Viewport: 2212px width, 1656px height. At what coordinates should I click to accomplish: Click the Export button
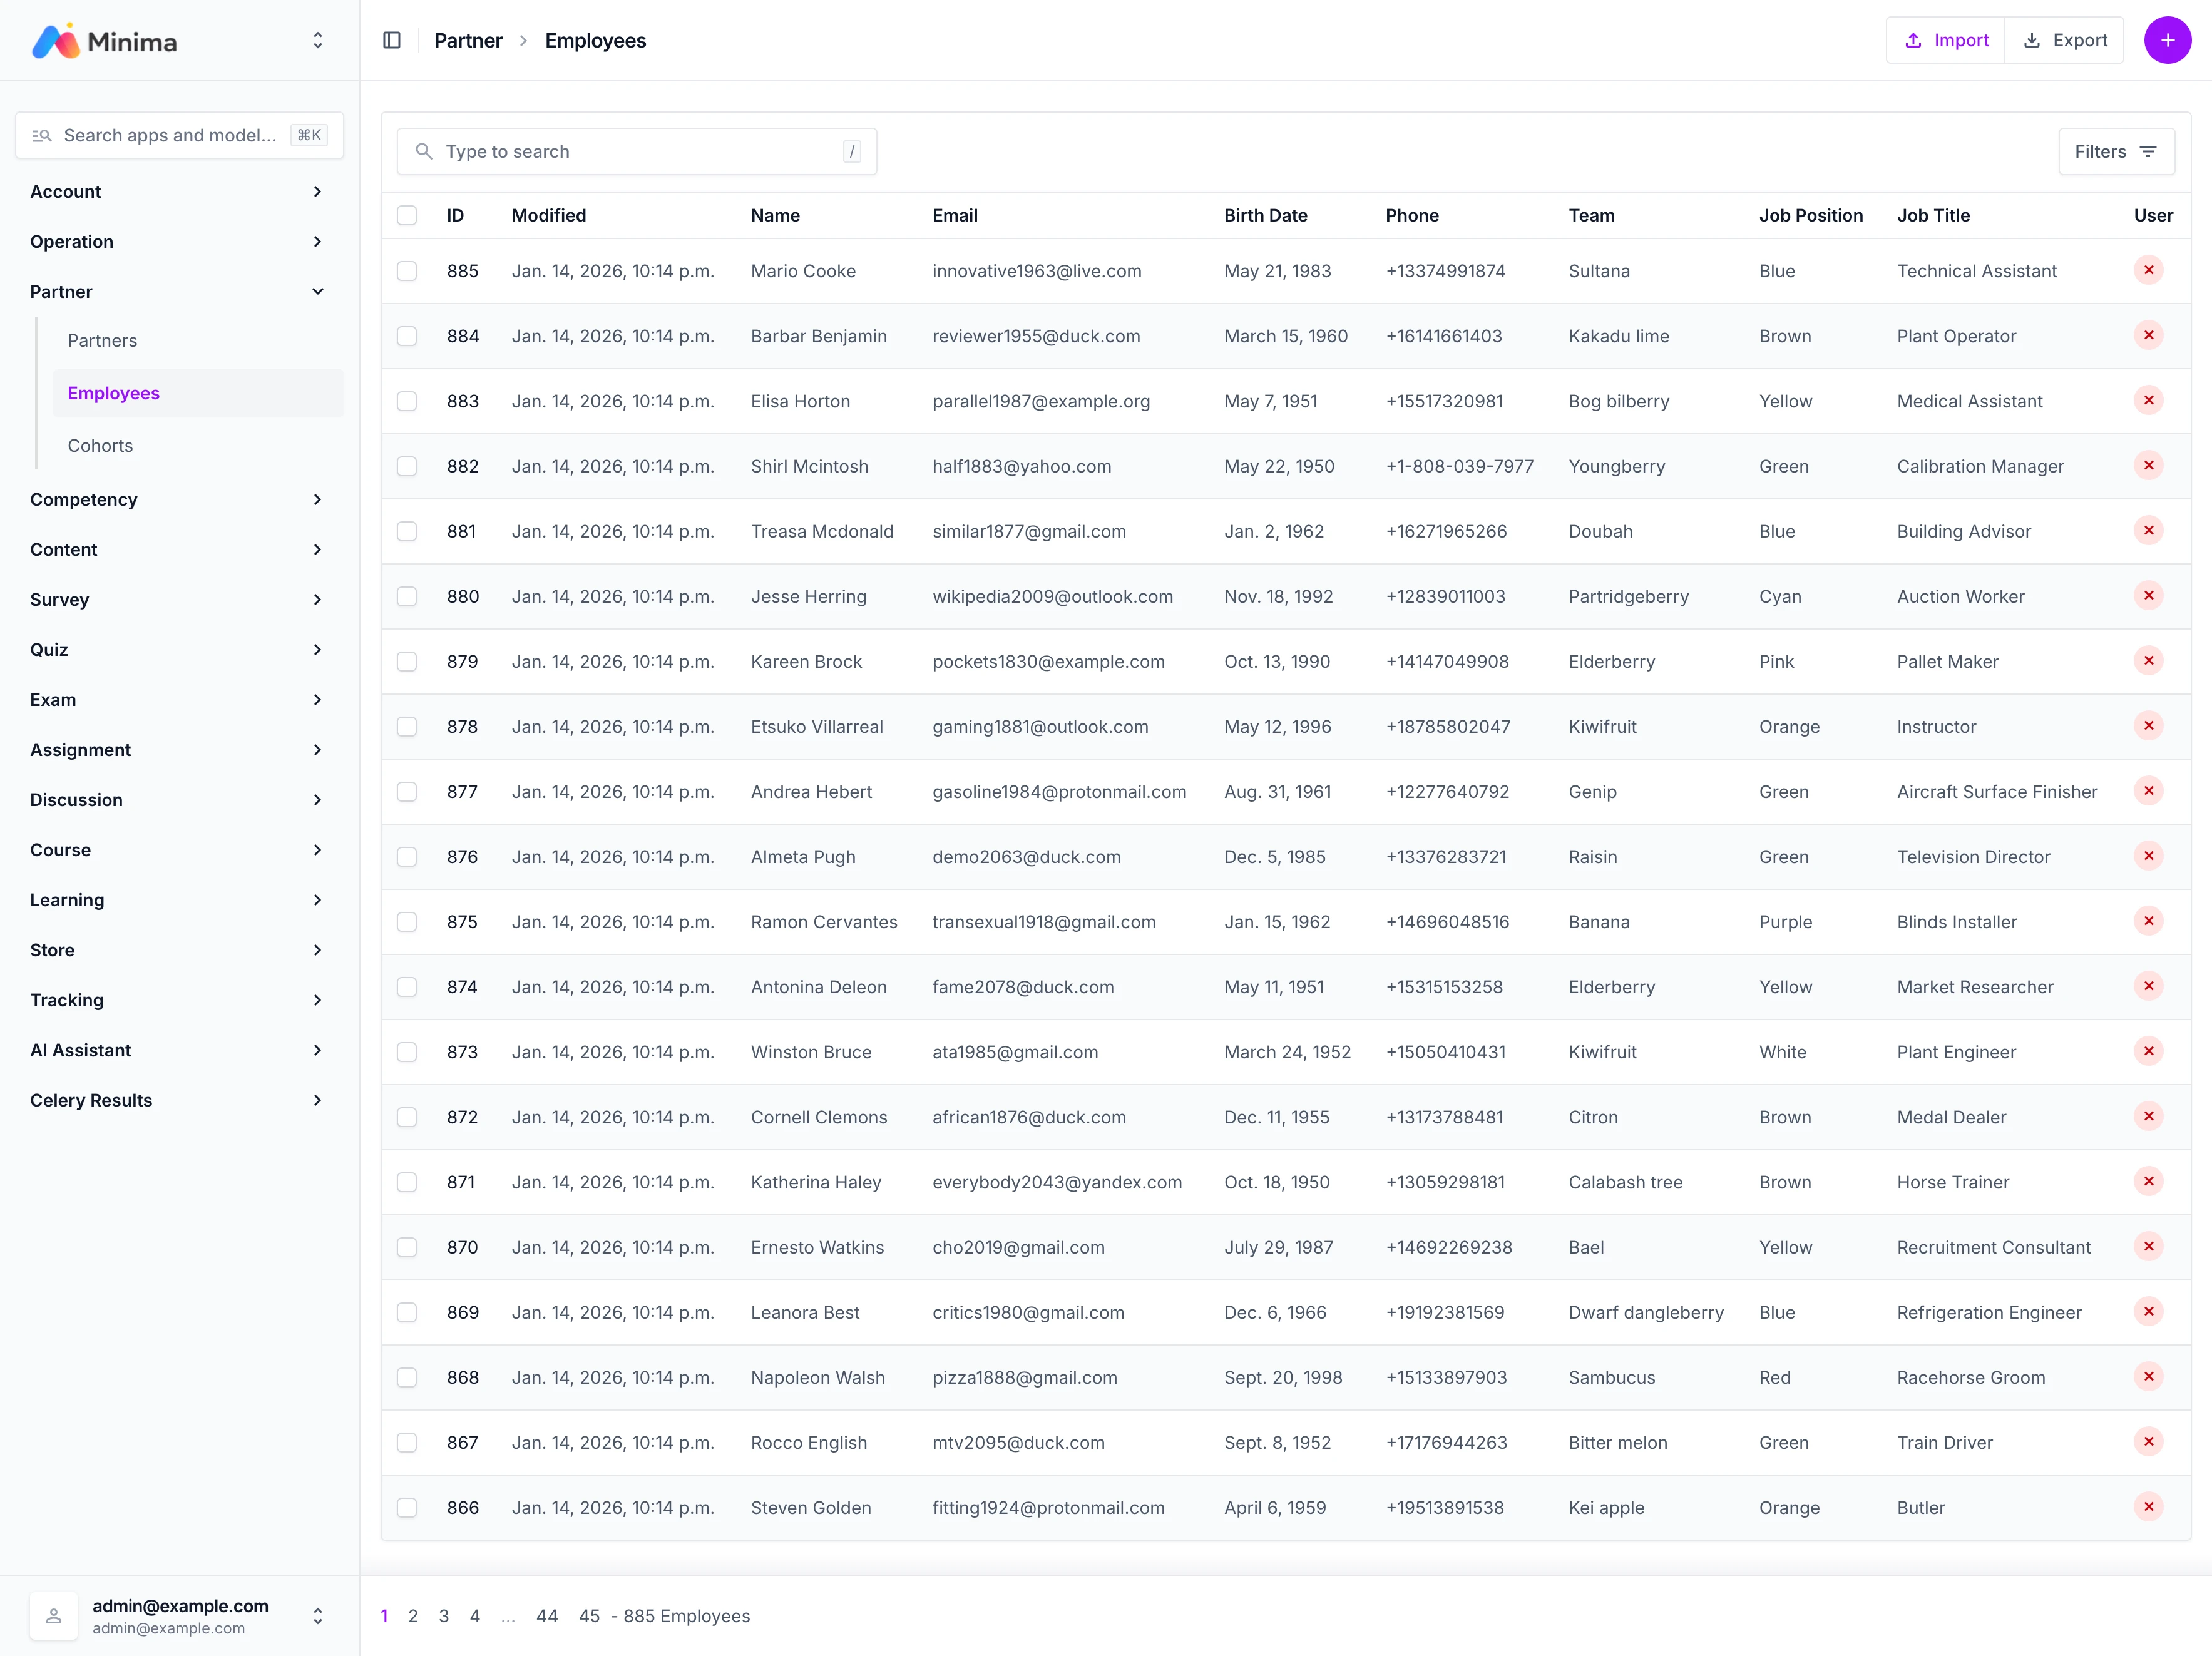click(2065, 40)
